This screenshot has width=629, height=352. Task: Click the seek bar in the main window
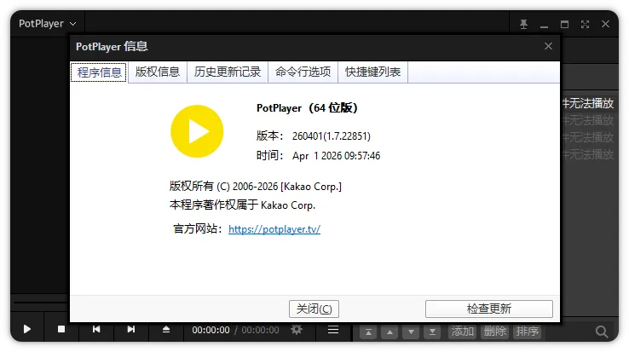(x=40, y=302)
